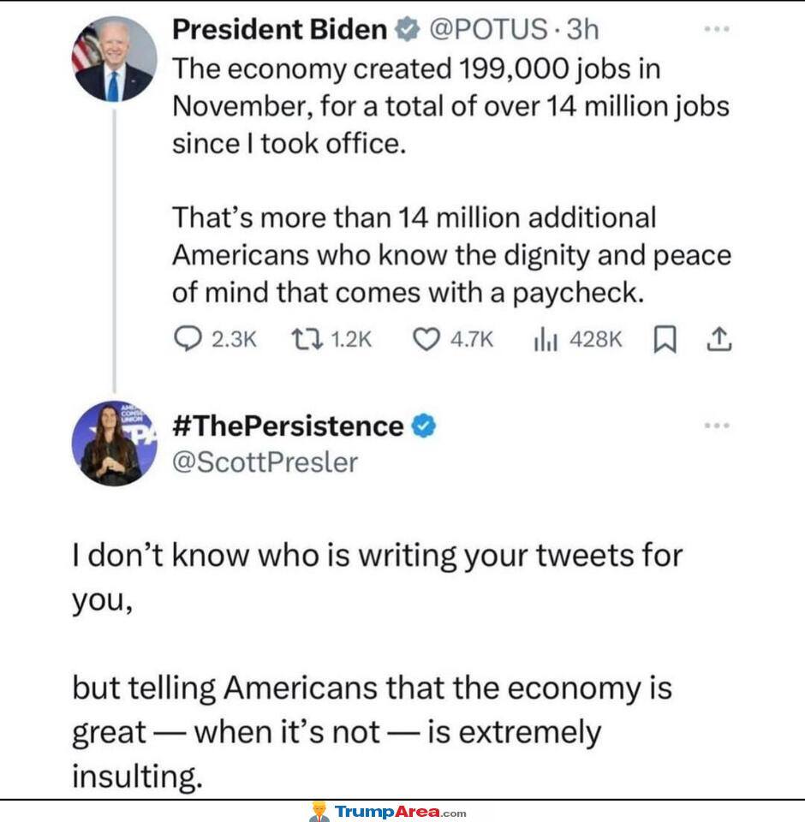Bookmark the President Biden tweet
The width and height of the screenshot is (805, 822).
[665, 339]
